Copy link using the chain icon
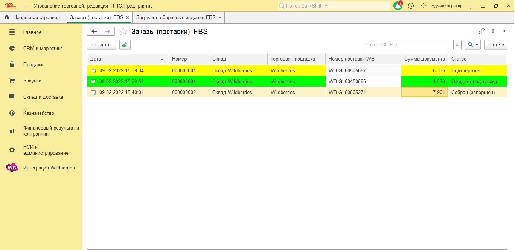This screenshot has height=250, width=515. [x=481, y=31]
